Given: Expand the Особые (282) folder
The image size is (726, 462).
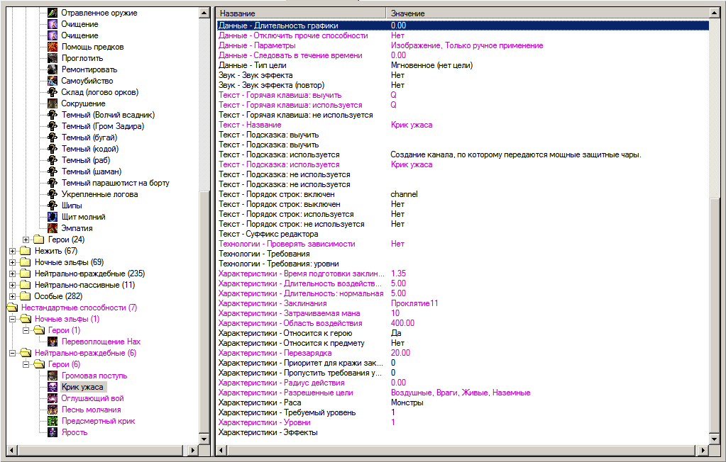Looking at the screenshot, I should click(x=12, y=296).
